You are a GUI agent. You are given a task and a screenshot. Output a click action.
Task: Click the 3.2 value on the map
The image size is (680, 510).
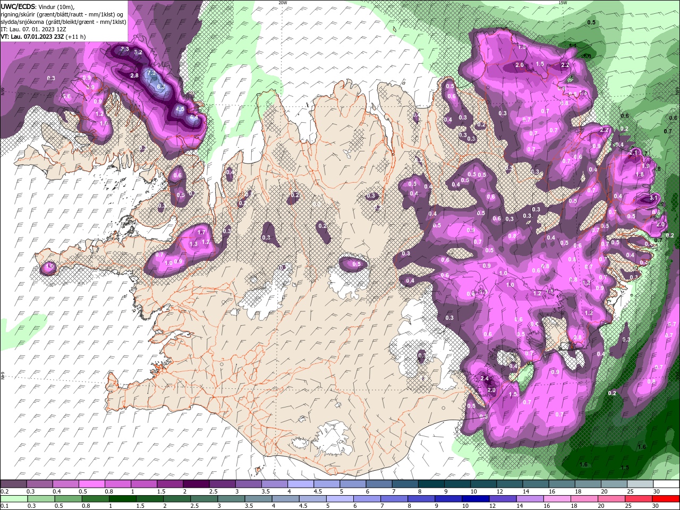tap(138, 53)
